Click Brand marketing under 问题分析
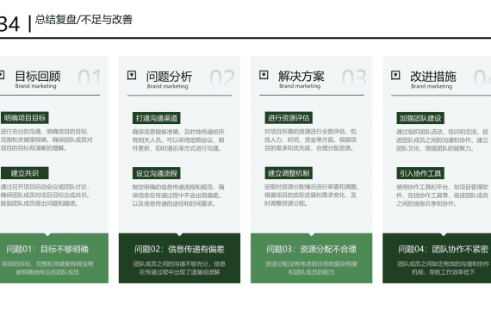The height and width of the screenshot is (310, 491). [x=167, y=86]
